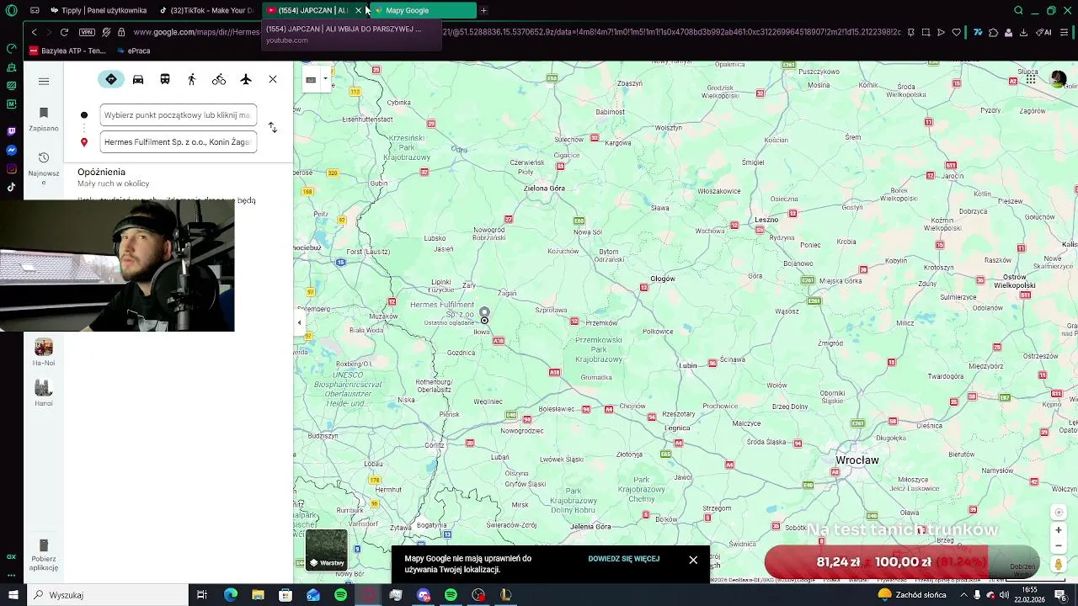Click Pobierz aplikację in Maps sidebar
The height and width of the screenshot is (606, 1078).
tap(44, 555)
